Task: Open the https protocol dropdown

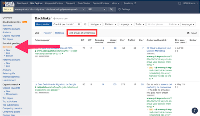Action: coord(8,9)
